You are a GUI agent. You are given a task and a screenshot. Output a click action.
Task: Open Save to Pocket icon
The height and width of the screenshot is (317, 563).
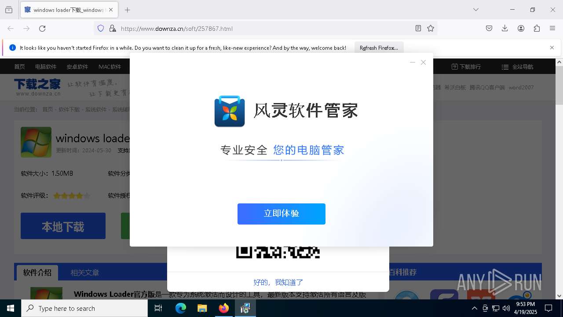coord(489,29)
